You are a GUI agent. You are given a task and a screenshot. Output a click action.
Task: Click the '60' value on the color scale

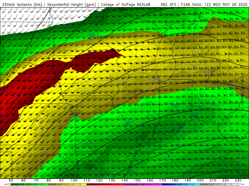point(23,180)
